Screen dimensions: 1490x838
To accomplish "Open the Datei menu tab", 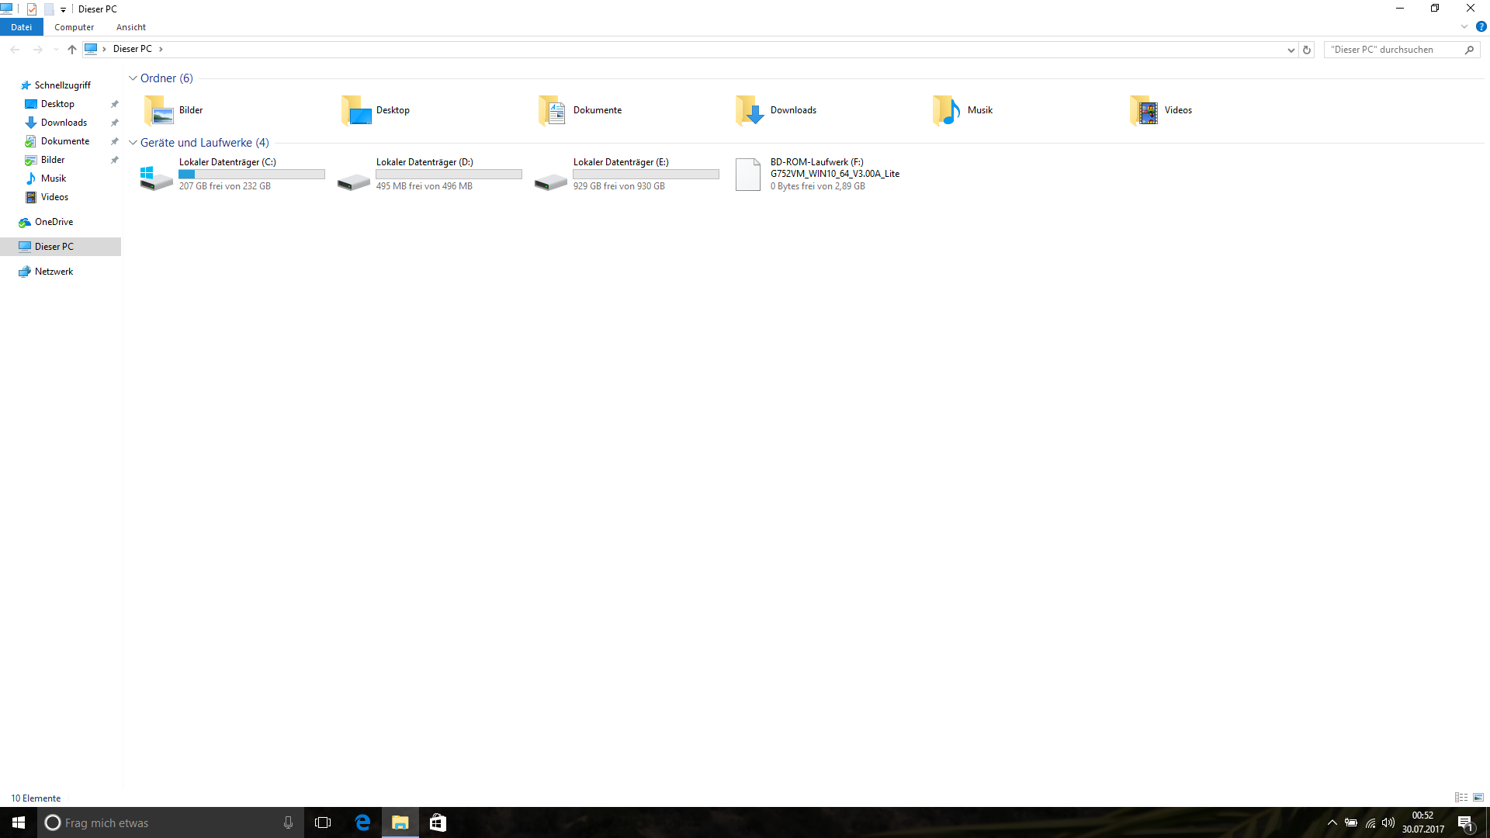I will point(22,27).
